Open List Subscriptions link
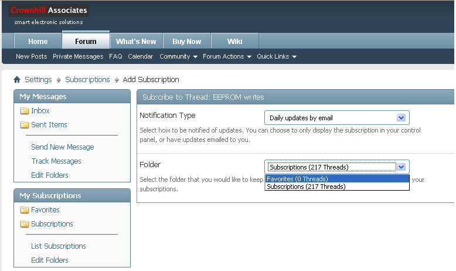 (59, 246)
